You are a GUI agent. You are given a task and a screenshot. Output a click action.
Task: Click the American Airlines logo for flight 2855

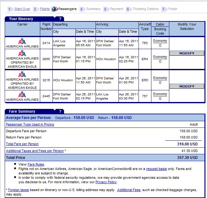(22, 53)
